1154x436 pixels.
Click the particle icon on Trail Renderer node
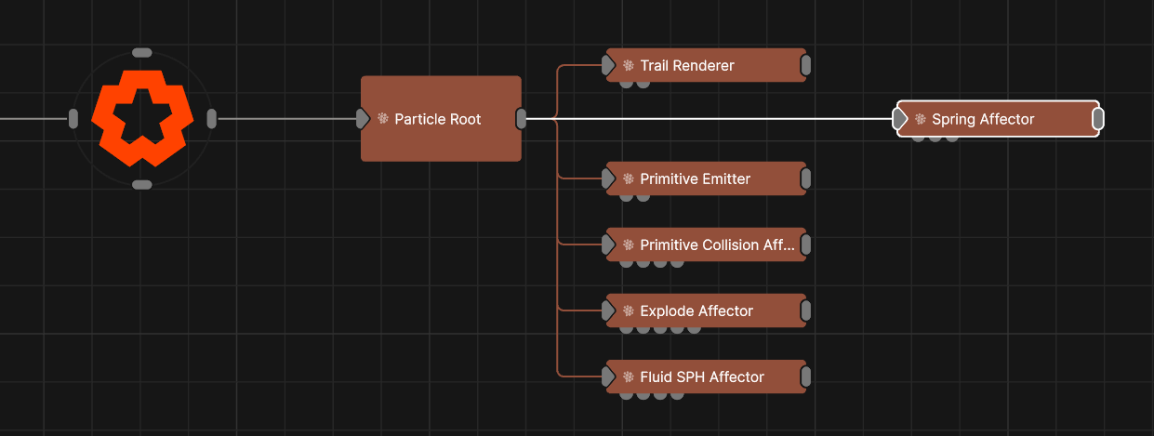[x=629, y=66]
